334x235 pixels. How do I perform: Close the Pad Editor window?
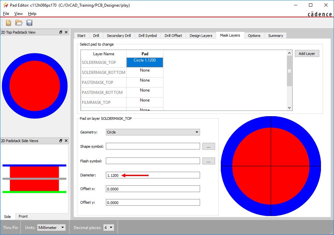point(326,5)
